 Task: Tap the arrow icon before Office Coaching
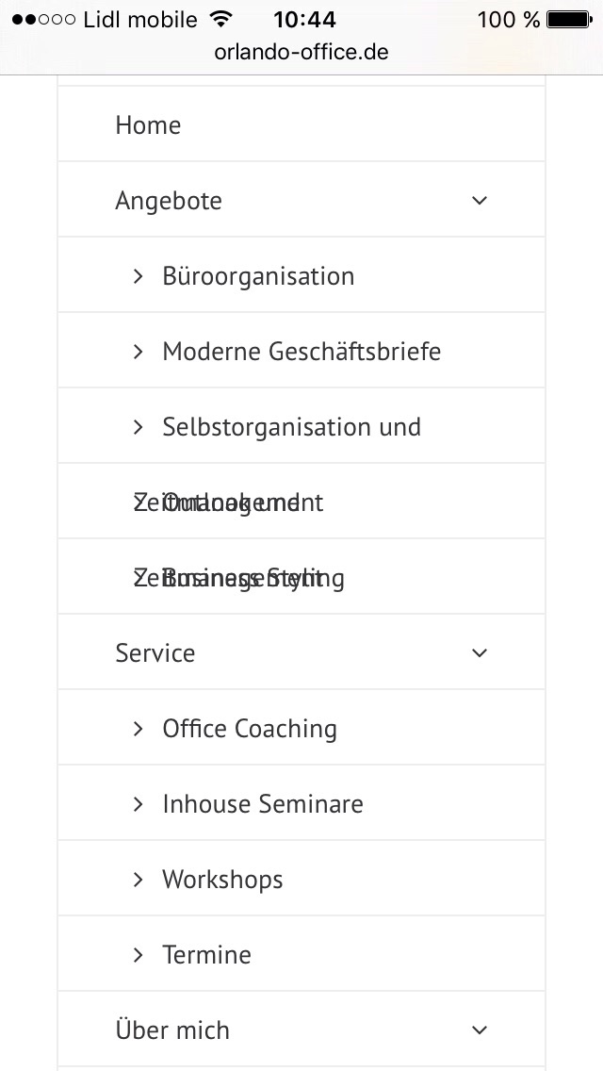coord(139,728)
